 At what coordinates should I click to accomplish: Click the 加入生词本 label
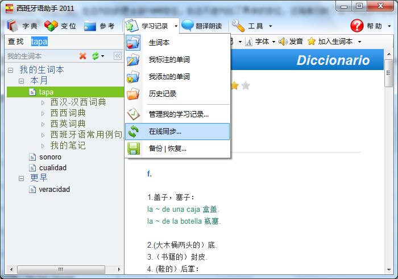pyautogui.click(x=335, y=42)
